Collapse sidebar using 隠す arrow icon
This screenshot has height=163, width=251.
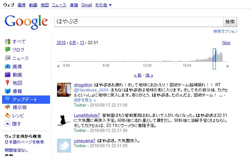pos(8,124)
